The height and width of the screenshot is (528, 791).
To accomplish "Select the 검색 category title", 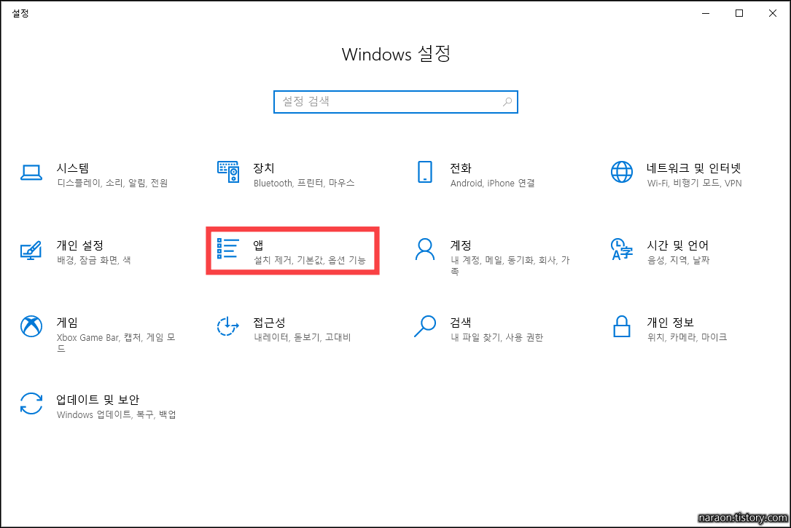I will pos(461,323).
